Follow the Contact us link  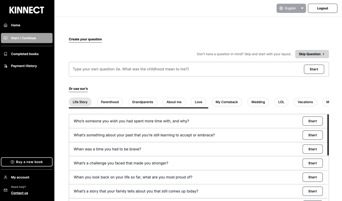click(x=19, y=193)
